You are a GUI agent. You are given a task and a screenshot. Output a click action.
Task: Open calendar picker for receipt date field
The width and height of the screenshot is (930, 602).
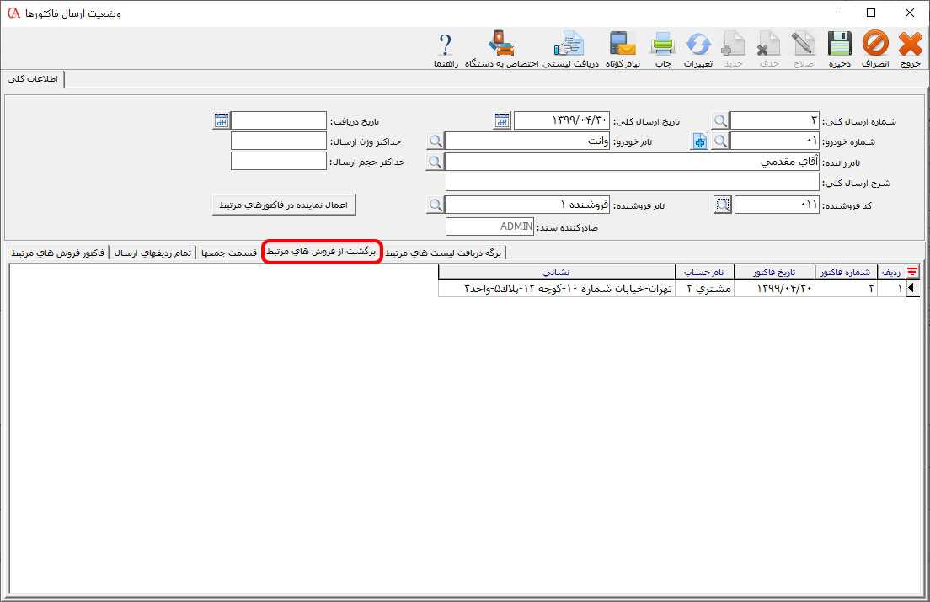(222, 121)
